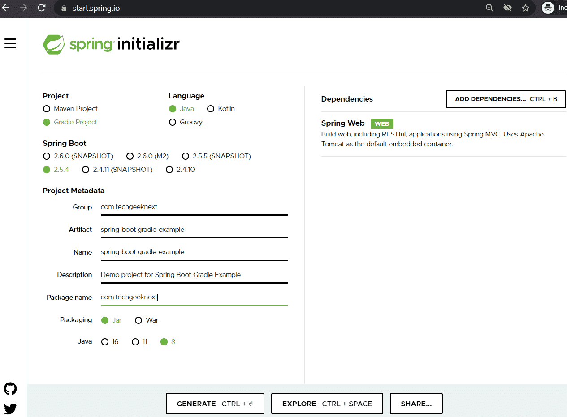567x417 pixels.
Task: Select Spring Boot 2.6.0 (SNAPSHOT)
Action: tap(78, 156)
